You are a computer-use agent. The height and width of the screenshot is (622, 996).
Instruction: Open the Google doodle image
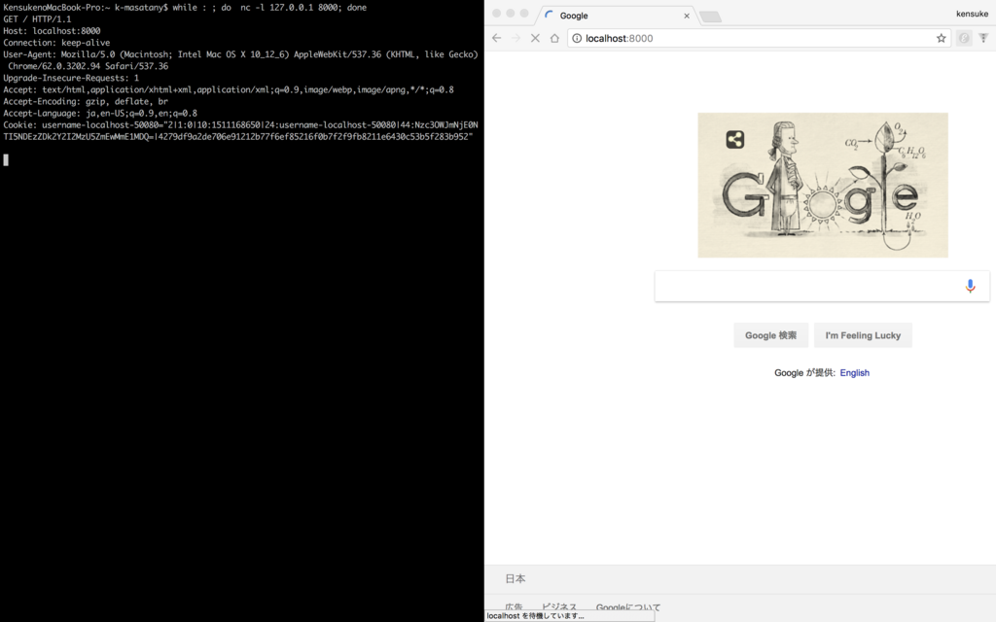pos(823,185)
